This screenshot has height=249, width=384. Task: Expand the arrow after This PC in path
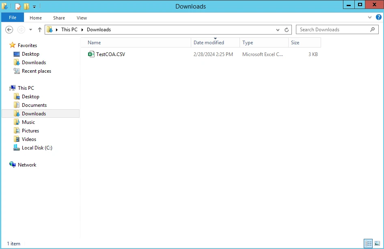82,30
